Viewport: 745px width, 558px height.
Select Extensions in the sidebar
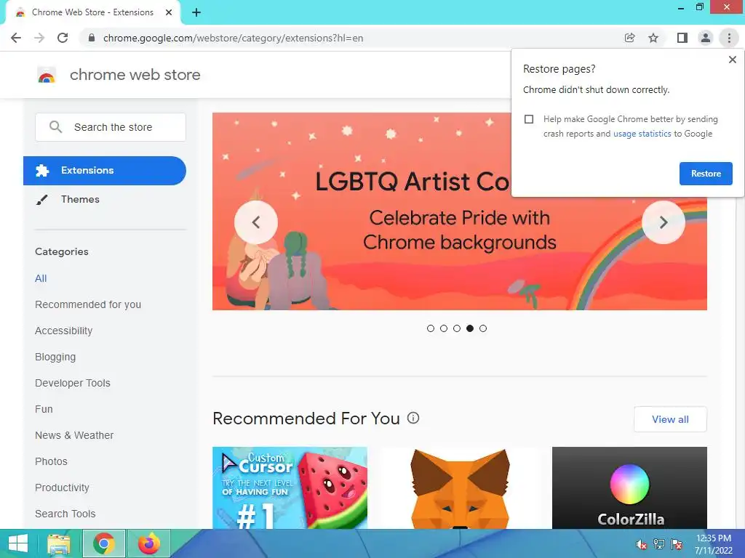point(105,170)
